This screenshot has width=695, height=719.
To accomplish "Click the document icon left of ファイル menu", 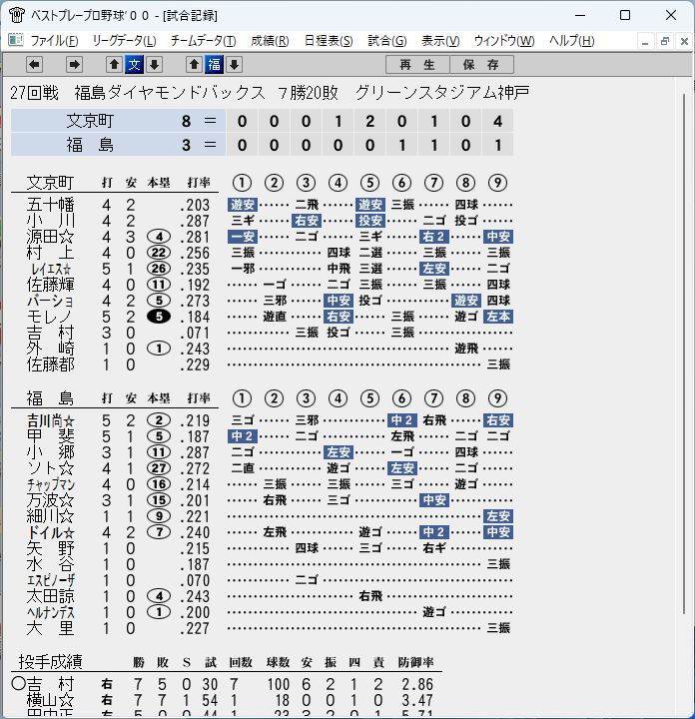I will 16,40.
